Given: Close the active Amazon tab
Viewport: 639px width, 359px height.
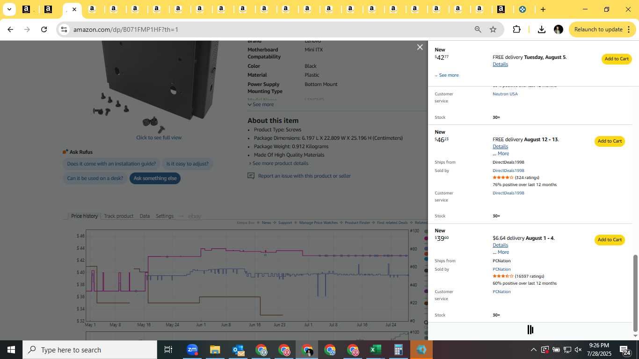Looking at the screenshot, I should coord(74,9).
